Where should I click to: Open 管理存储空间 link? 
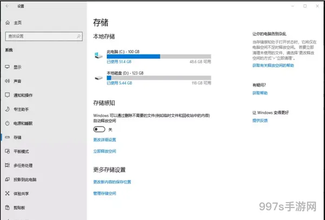105,193
